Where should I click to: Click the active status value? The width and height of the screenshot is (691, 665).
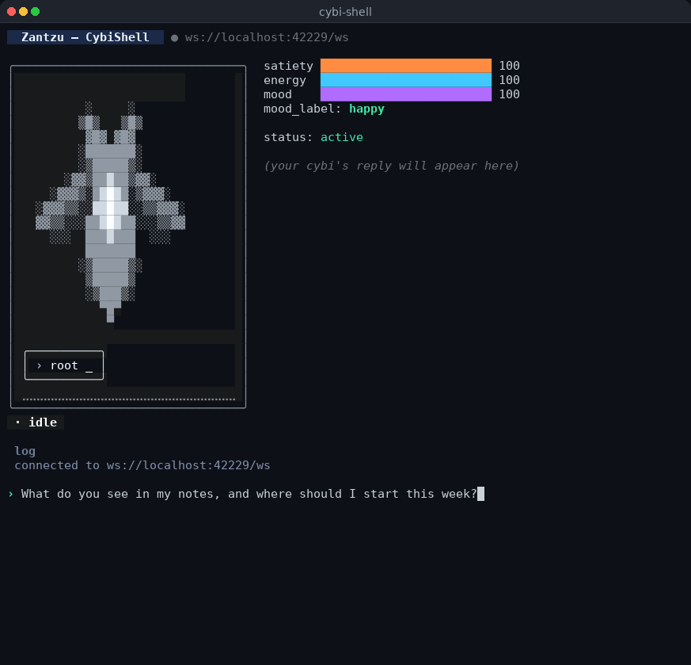pyautogui.click(x=341, y=137)
